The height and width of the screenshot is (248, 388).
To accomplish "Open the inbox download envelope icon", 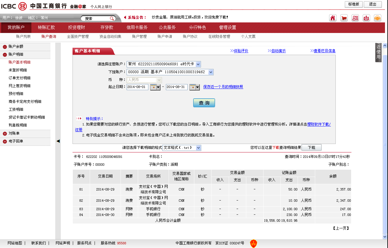I will point(366,18).
